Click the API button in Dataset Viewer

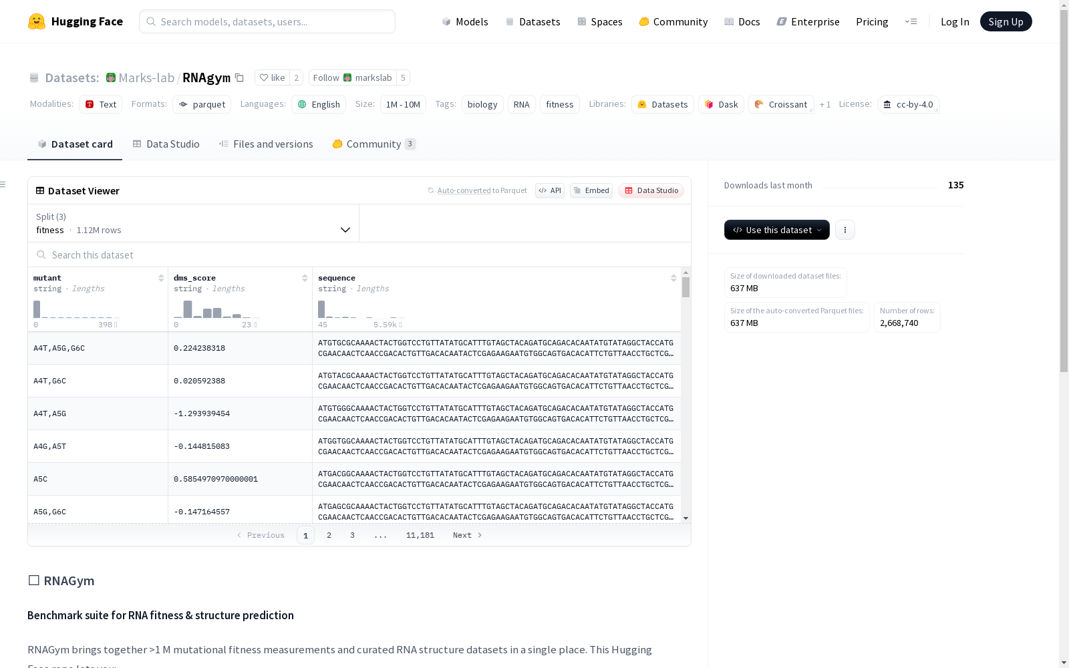tap(550, 190)
